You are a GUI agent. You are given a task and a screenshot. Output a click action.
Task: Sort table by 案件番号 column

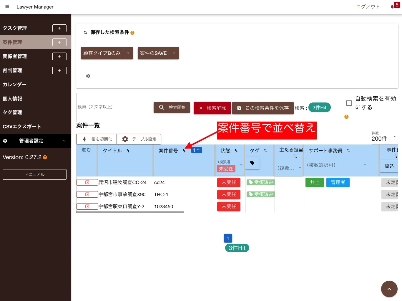184,151
